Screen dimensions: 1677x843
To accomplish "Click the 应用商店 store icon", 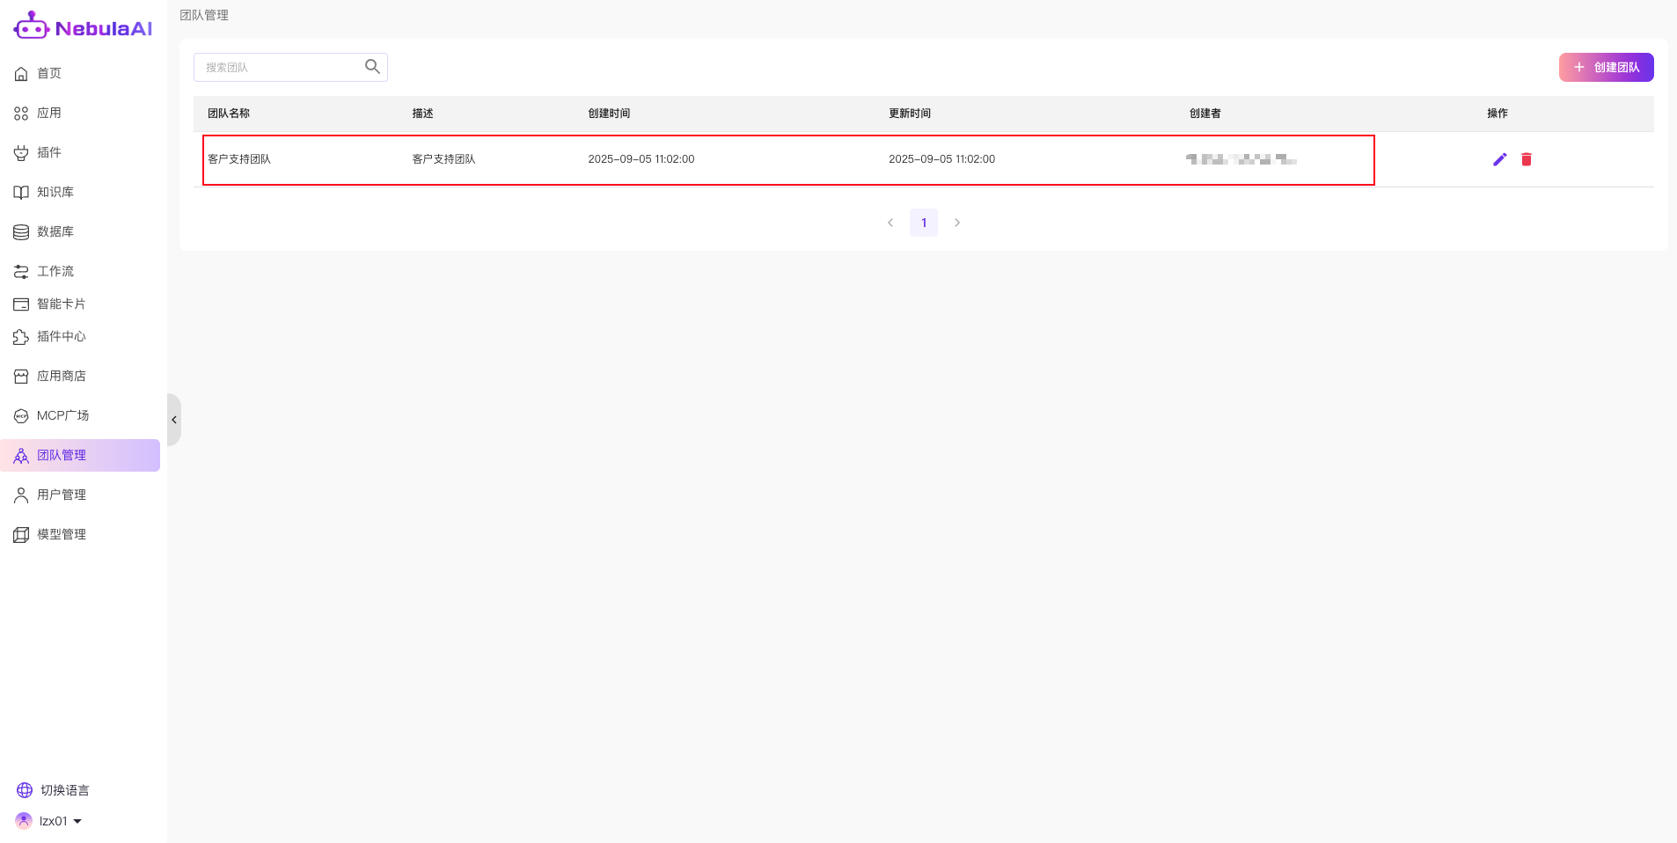I will coord(21,377).
